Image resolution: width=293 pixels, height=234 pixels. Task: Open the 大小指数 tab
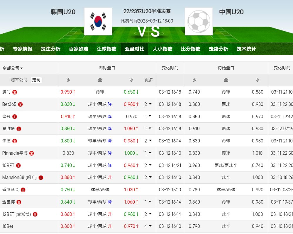[x=162, y=49]
